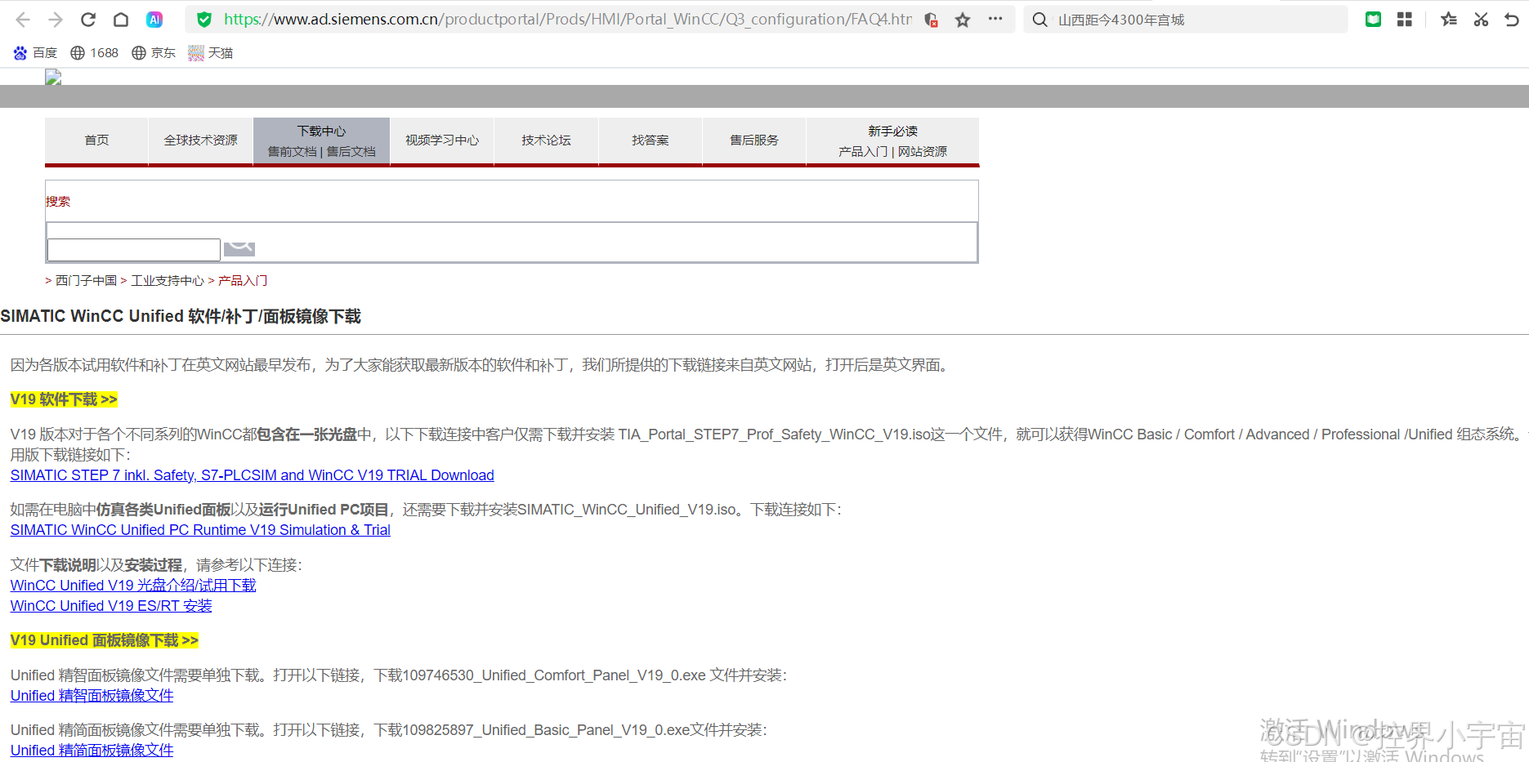
Task: Click the undo restore arrow icon
Action: point(1512,20)
